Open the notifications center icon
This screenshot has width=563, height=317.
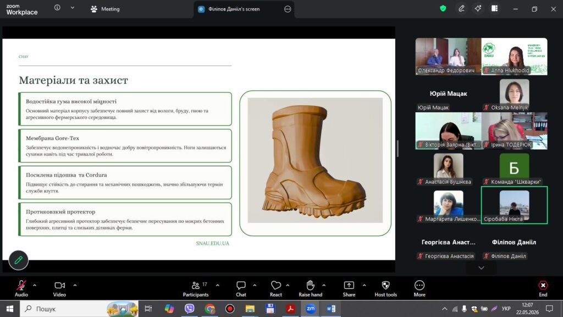pos(549,309)
